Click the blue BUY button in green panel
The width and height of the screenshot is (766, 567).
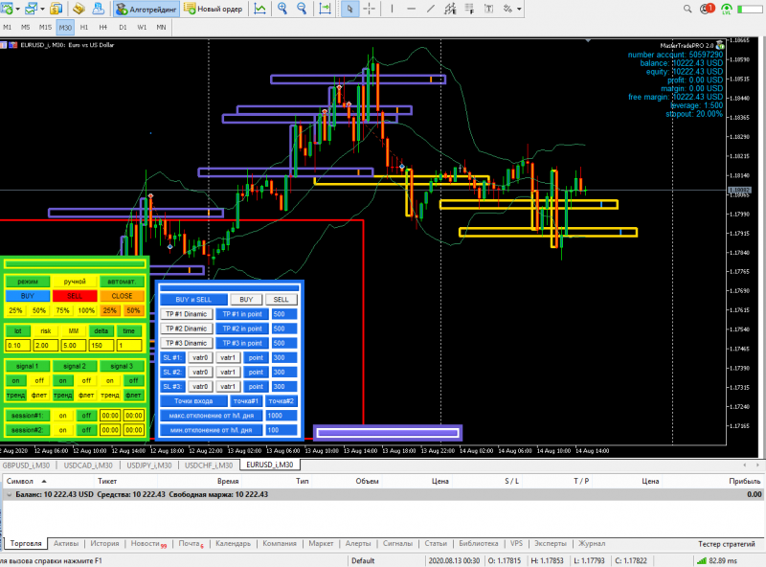28,296
